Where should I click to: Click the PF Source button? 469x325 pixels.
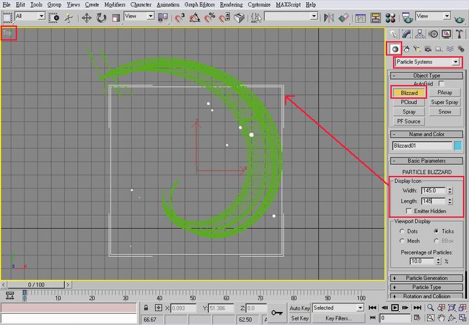[409, 121]
